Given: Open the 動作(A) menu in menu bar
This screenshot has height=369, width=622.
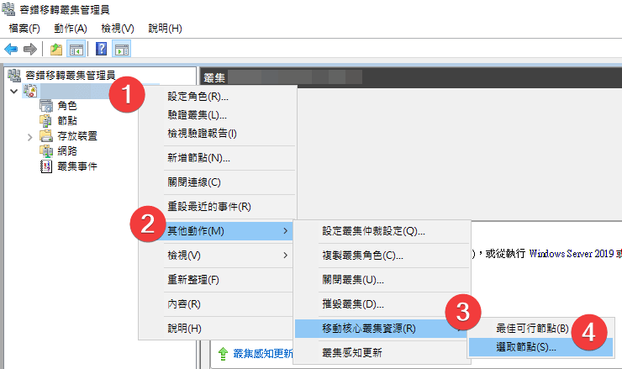Looking at the screenshot, I should point(70,29).
